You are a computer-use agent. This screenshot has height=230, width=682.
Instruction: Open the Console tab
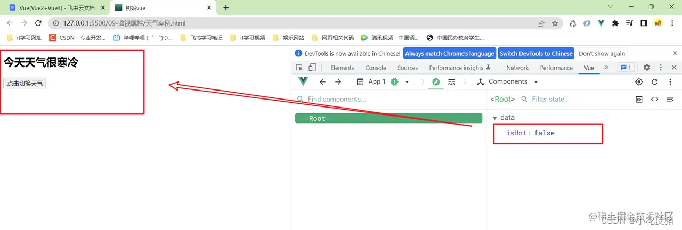376,68
